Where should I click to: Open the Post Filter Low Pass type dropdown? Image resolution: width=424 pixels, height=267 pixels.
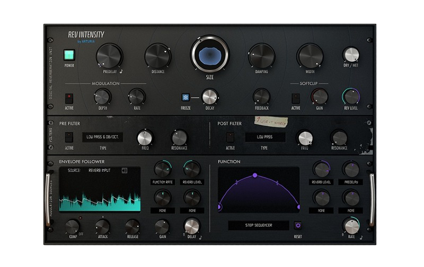[x=265, y=137]
